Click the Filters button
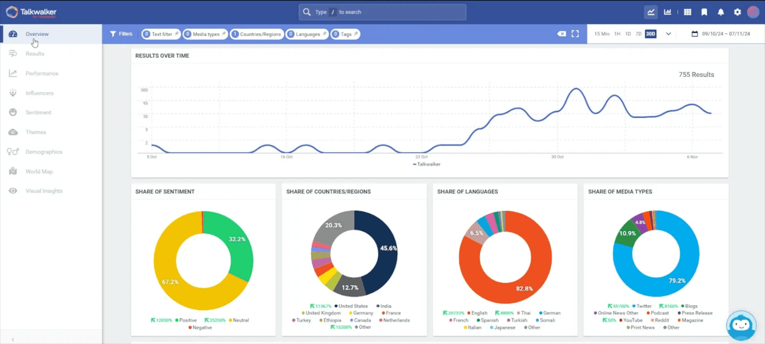This screenshot has width=765, height=344. 121,34
